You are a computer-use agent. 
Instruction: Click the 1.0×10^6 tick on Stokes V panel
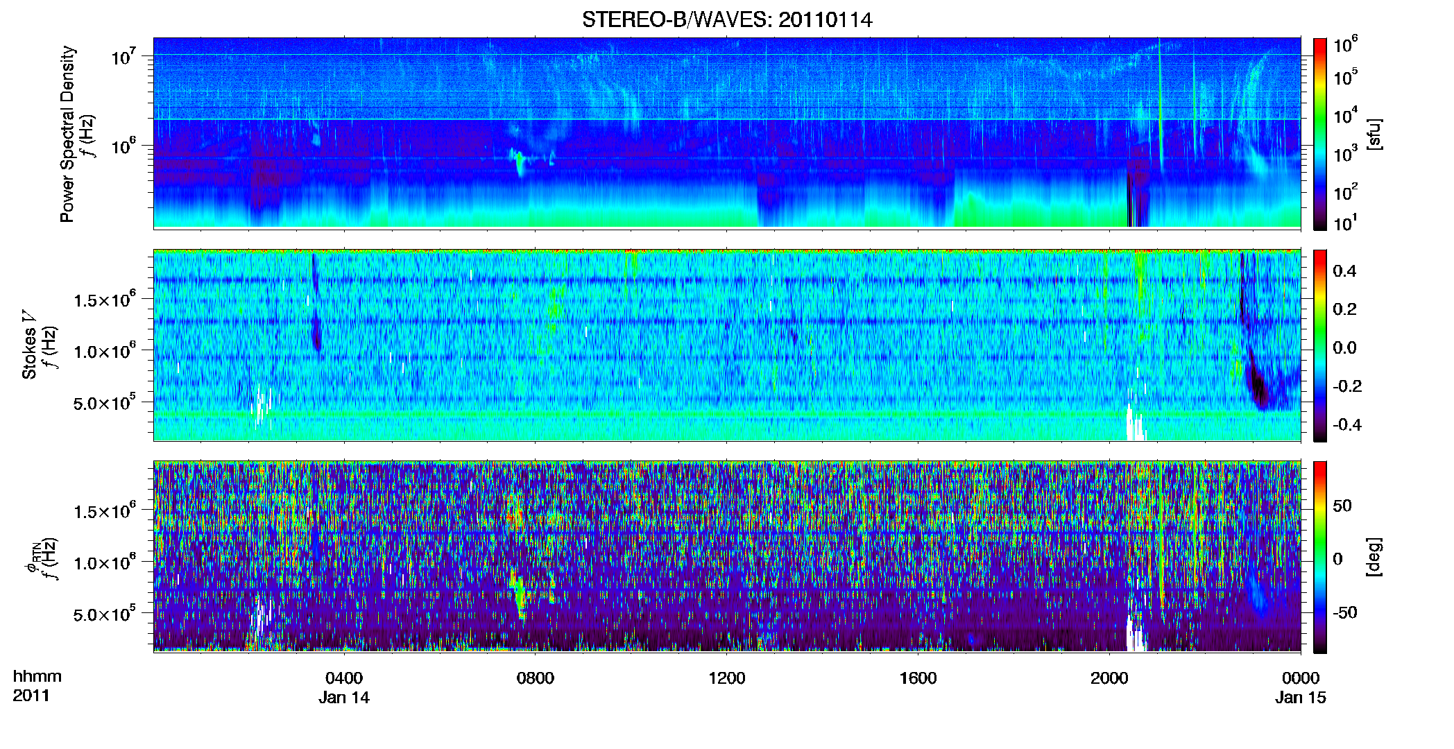105,351
